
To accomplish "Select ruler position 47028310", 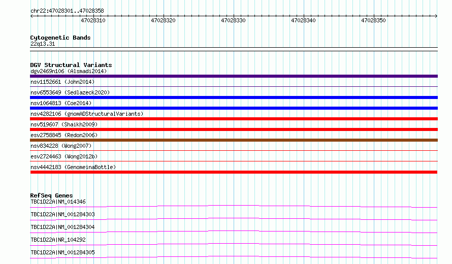I will (x=93, y=20).
